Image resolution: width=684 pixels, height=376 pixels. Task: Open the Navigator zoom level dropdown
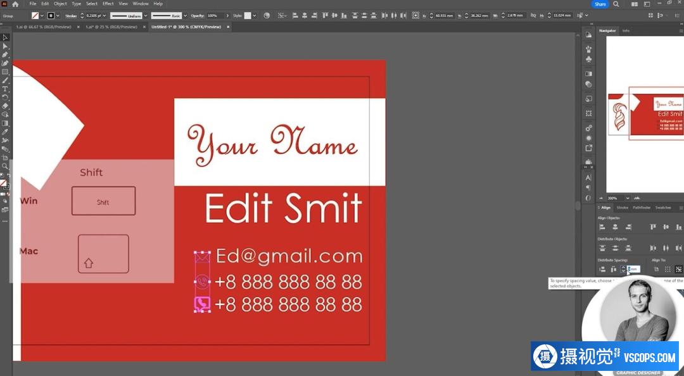pyautogui.click(x=628, y=198)
